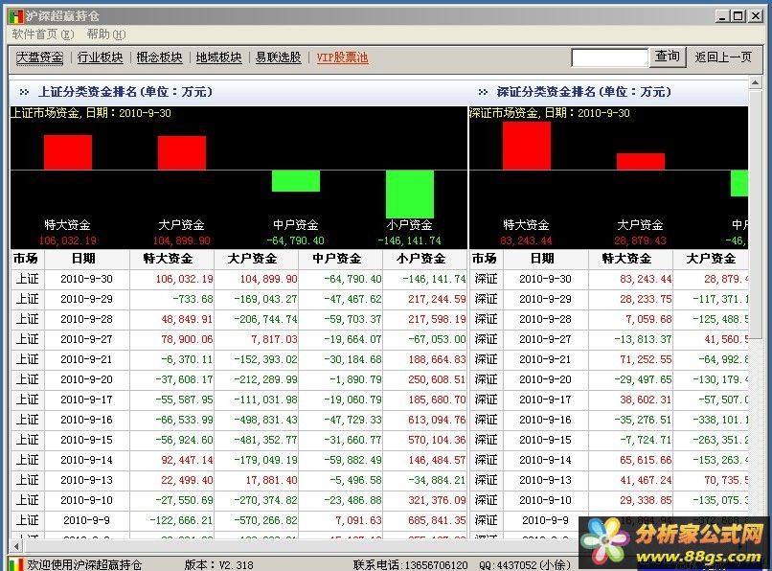This screenshot has height=571, width=772.
Task: Switch to the 概念板块 tab
Action: tap(160, 57)
